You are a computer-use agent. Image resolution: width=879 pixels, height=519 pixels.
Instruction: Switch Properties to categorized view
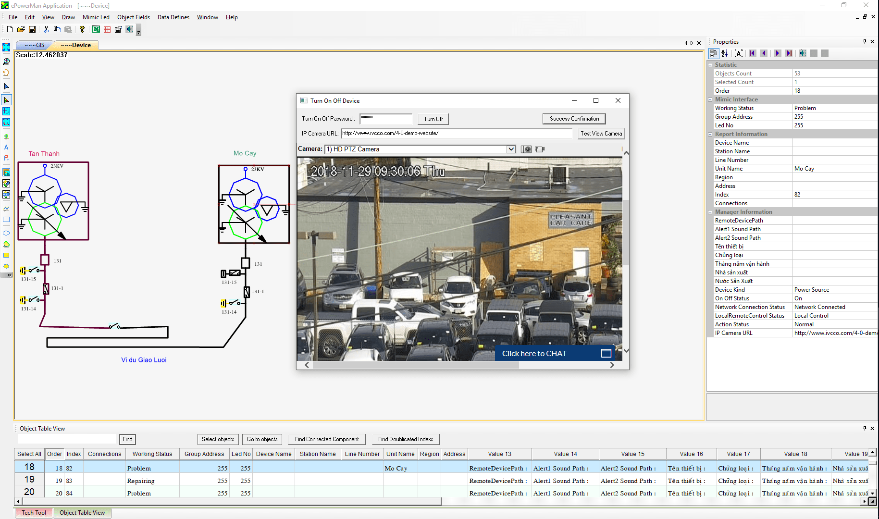coord(714,53)
